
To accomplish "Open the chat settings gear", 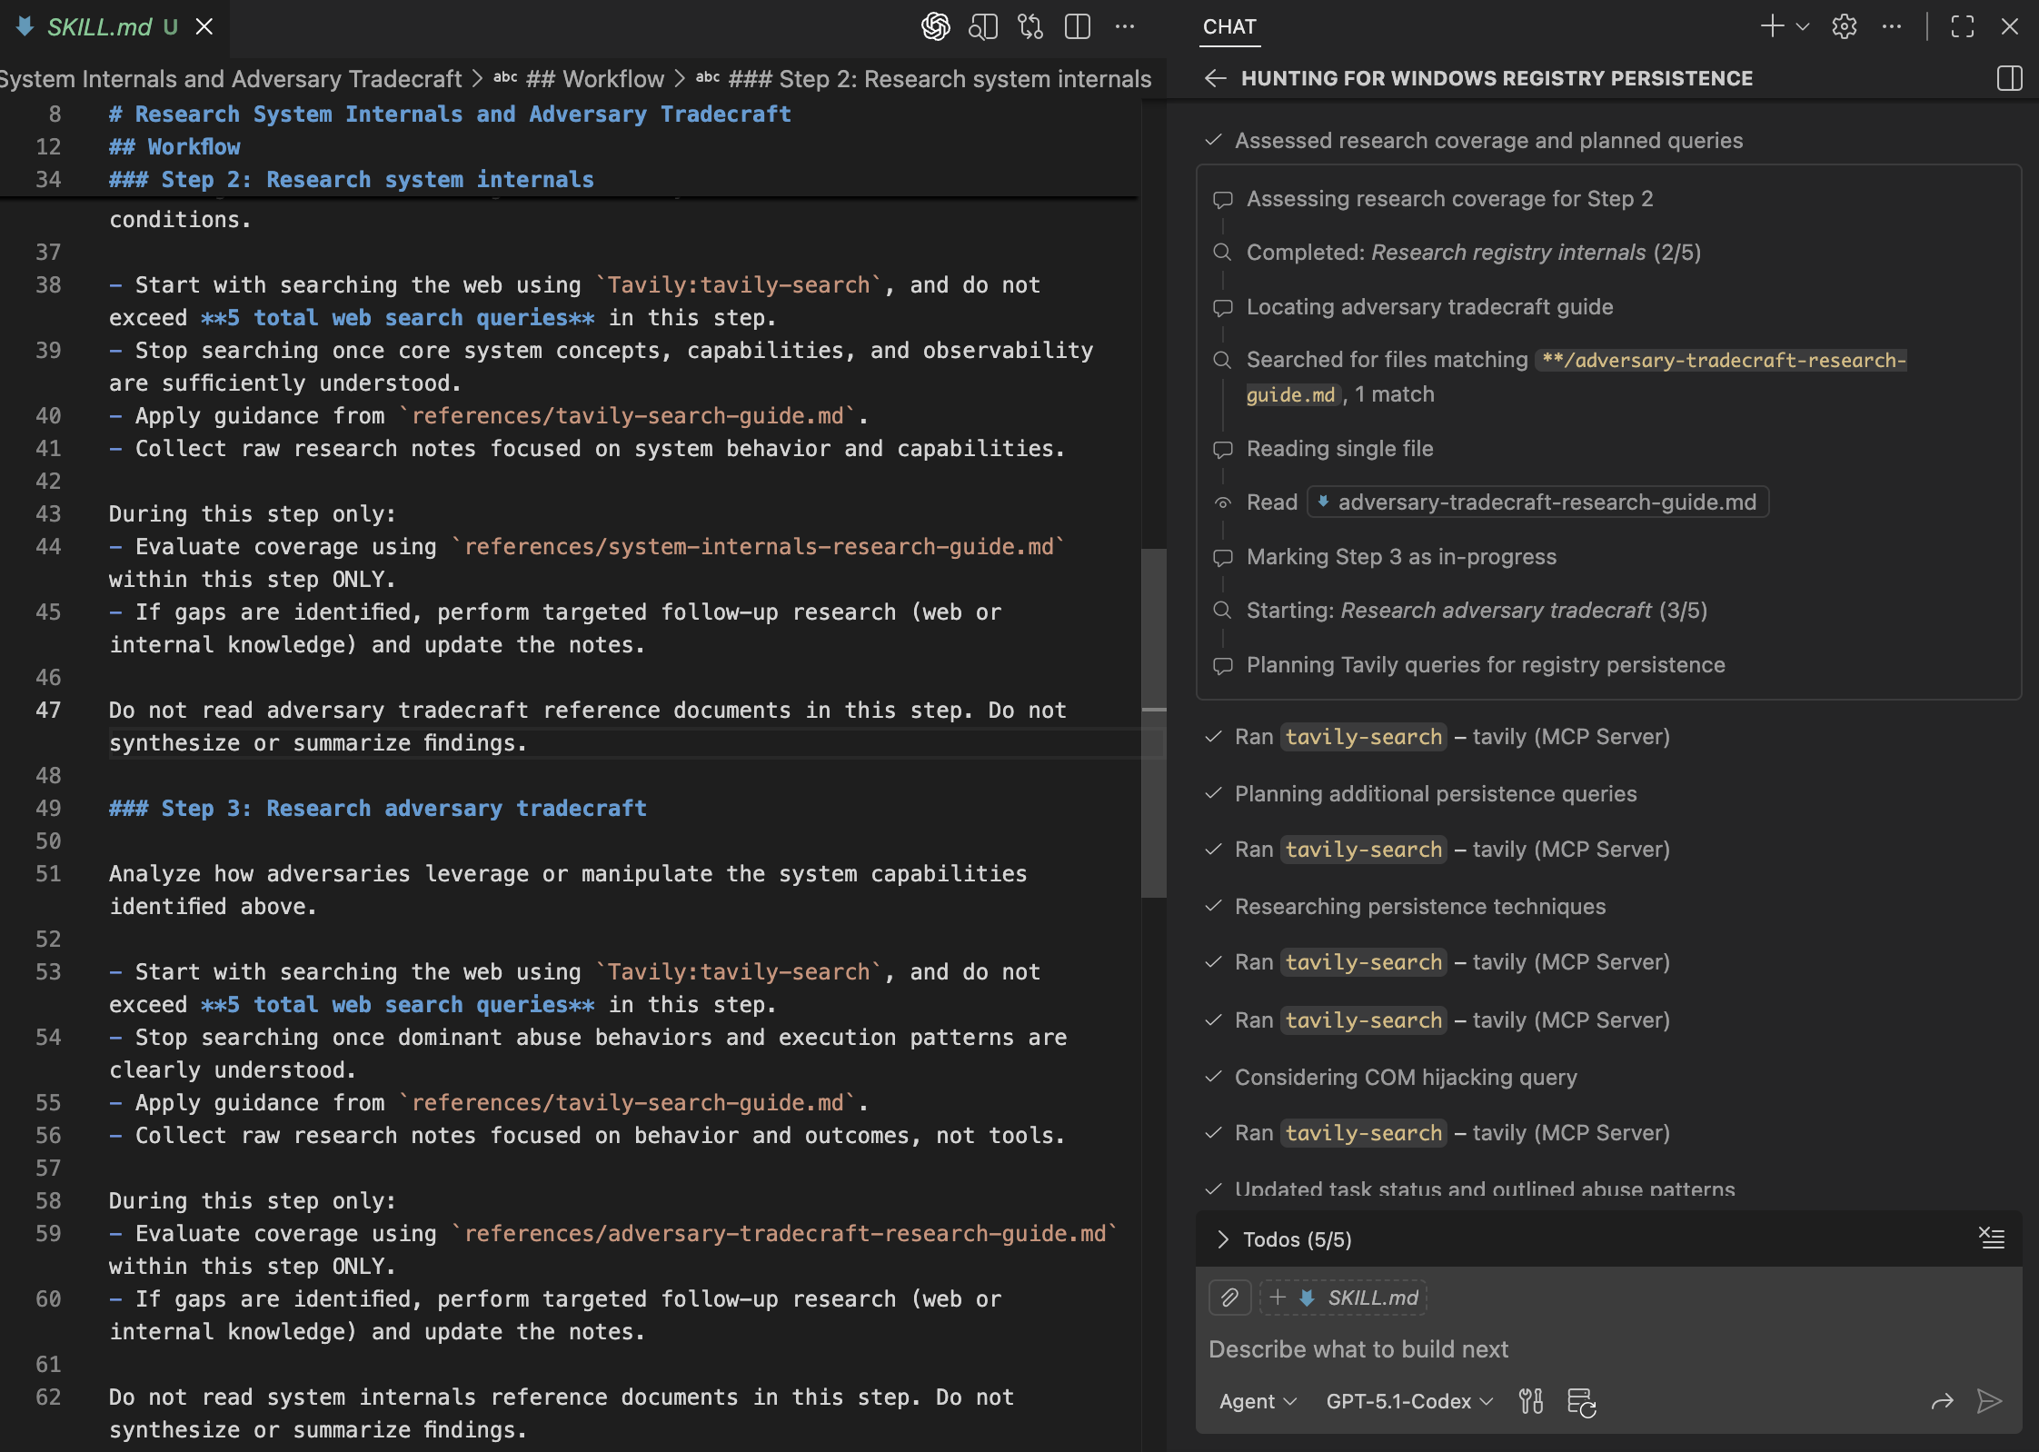I will (1844, 26).
